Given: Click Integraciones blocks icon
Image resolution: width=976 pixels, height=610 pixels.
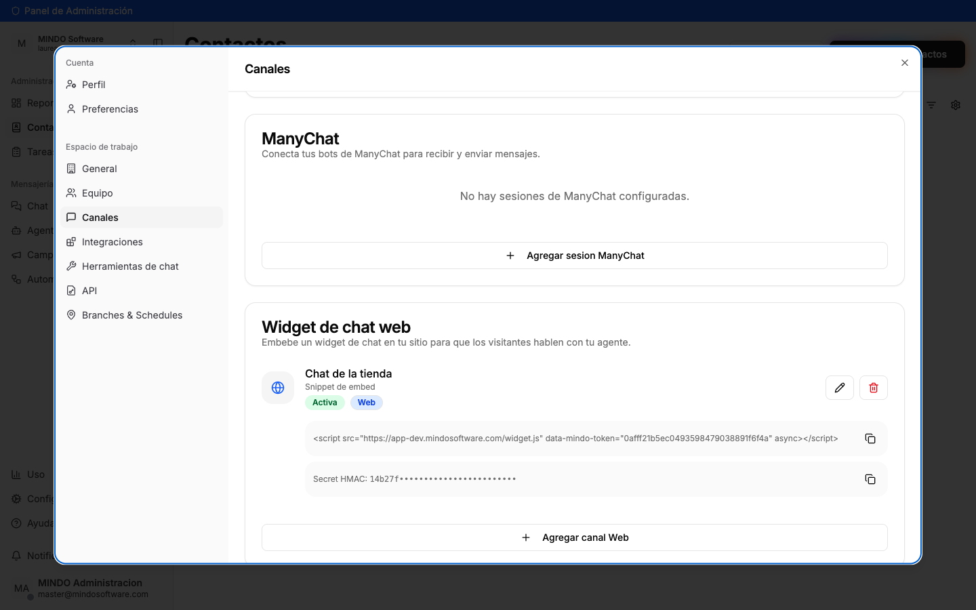Looking at the screenshot, I should pos(71,242).
